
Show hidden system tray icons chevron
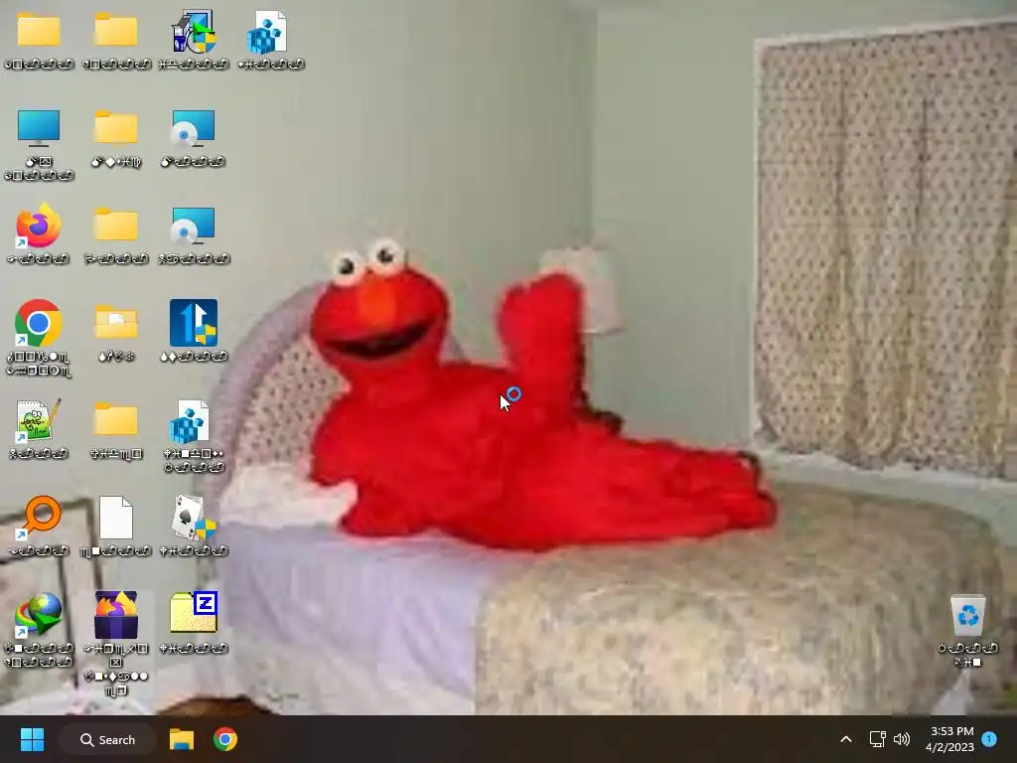(x=846, y=739)
